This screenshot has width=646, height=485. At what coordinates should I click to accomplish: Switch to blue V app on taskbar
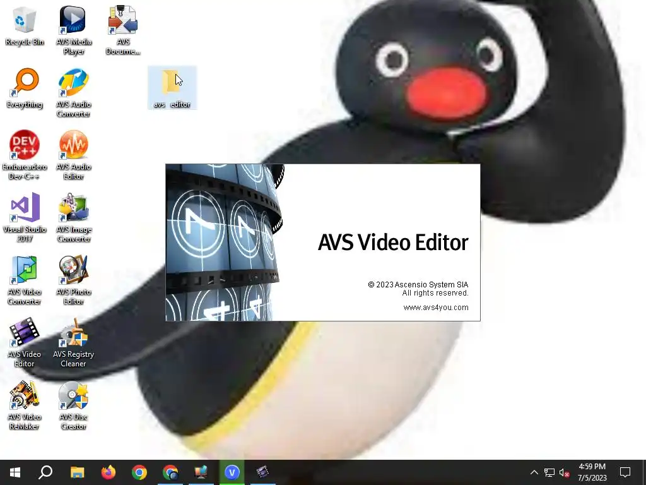point(232,472)
